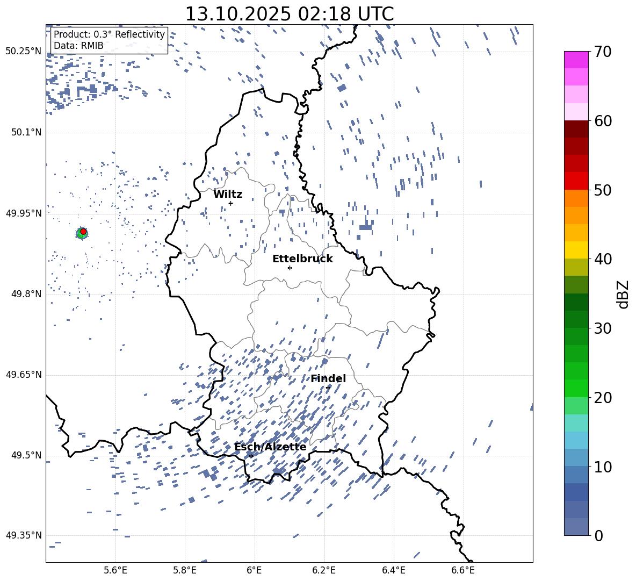Click the 49.8°N latitude label
This screenshot has height=581, width=636.
tap(26, 294)
